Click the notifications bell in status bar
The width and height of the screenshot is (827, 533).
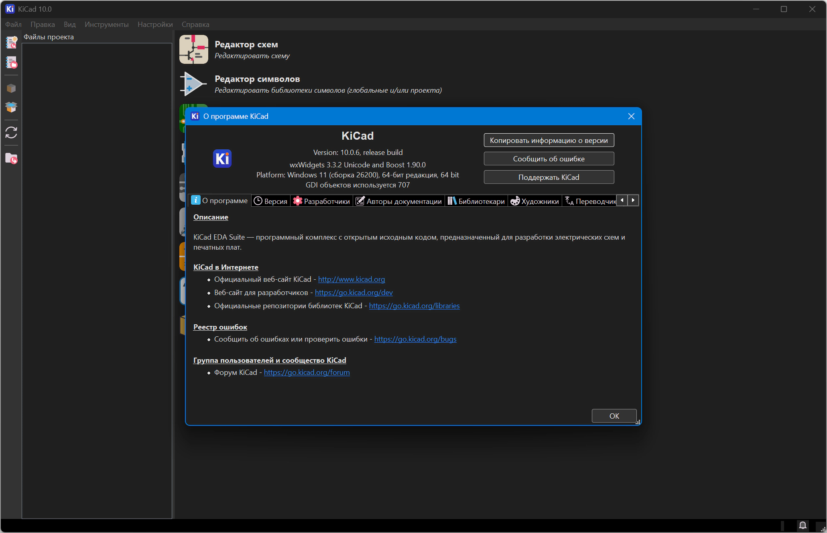pos(803,525)
